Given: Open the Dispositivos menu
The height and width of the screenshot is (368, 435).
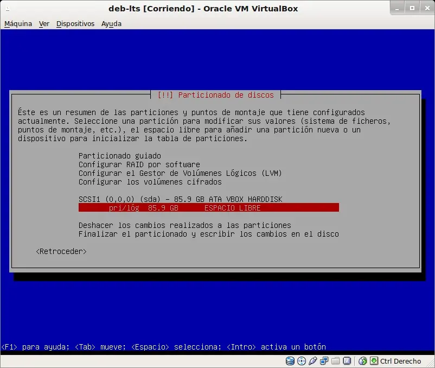Looking at the screenshot, I should tap(75, 23).
